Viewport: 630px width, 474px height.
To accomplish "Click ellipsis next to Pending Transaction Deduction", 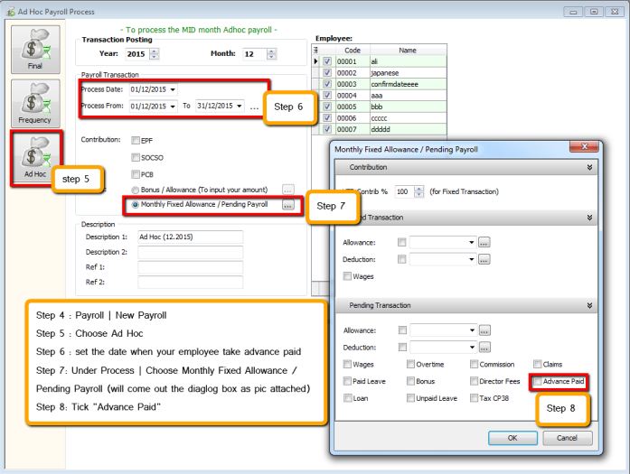I will tap(484, 347).
